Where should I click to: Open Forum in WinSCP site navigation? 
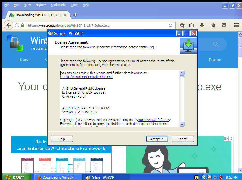click(x=215, y=60)
